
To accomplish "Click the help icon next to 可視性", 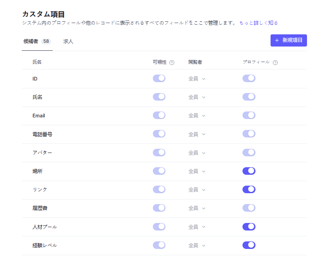I will click(x=172, y=62).
